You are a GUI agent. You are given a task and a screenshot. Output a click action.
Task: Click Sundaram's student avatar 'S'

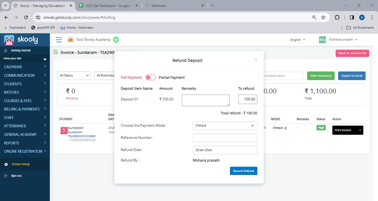coord(64,131)
